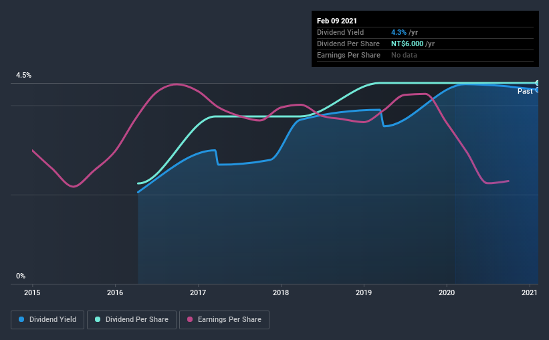Viewport: 549px width, 340px height.
Task: Click the NT$6.000 dividend per share value
Action: (x=407, y=44)
